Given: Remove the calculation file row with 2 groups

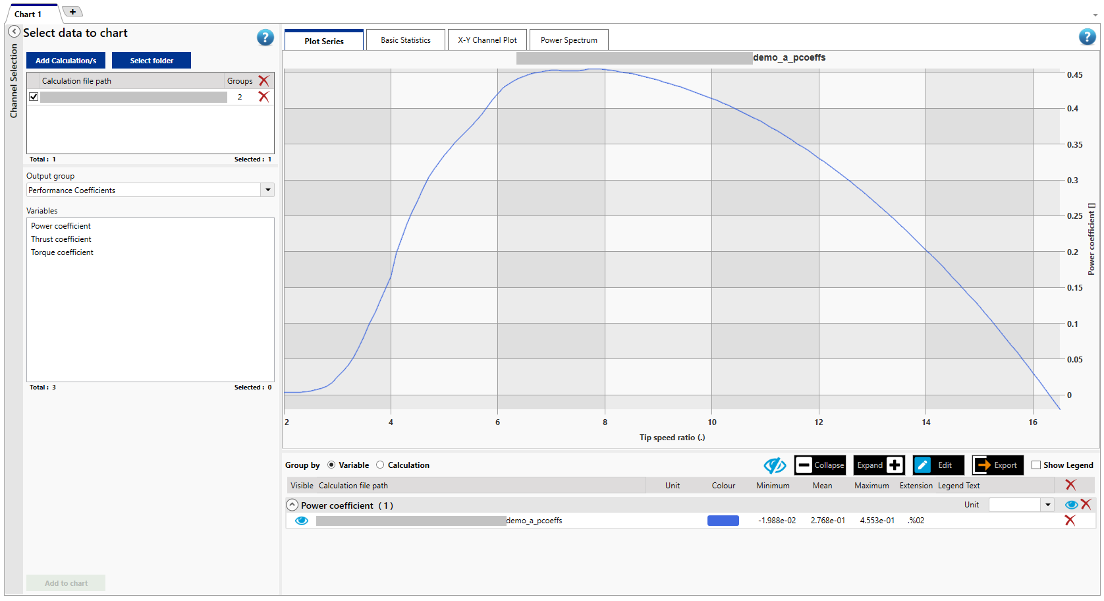Looking at the screenshot, I should 264,97.
